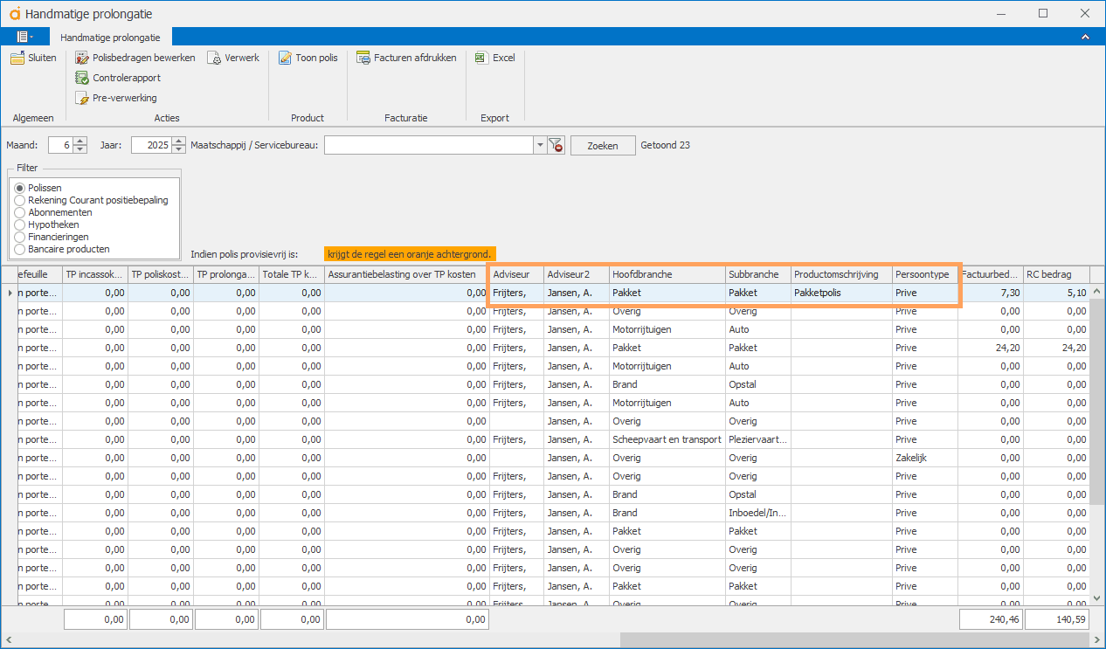Decrease the Maand spinner value
This screenshot has width=1106, height=649.
pos(80,149)
